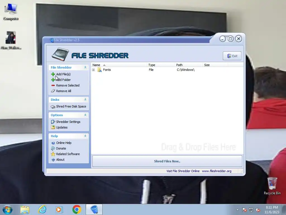Click the disk icon for Shred Free Disk Space

(x=53, y=107)
